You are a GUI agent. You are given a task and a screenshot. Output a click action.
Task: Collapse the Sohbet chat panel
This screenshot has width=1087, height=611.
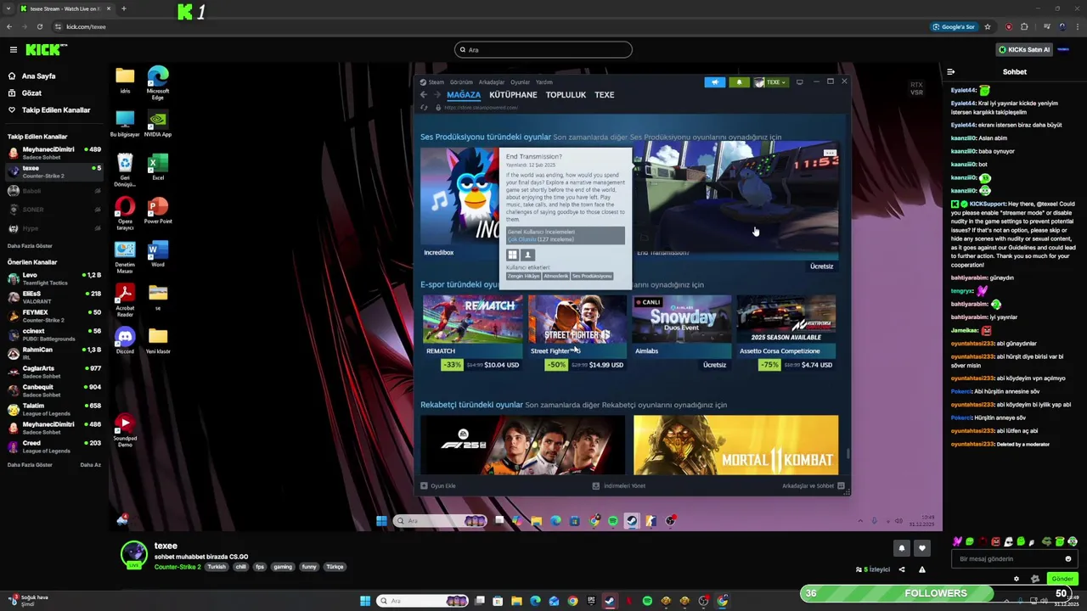(950, 72)
